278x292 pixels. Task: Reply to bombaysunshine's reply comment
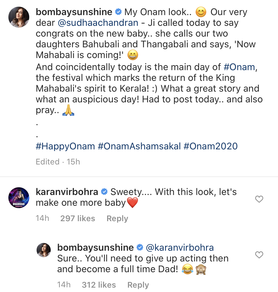(x=138, y=285)
